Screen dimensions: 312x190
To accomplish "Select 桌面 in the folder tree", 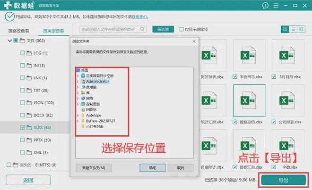I will click(85, 70).
